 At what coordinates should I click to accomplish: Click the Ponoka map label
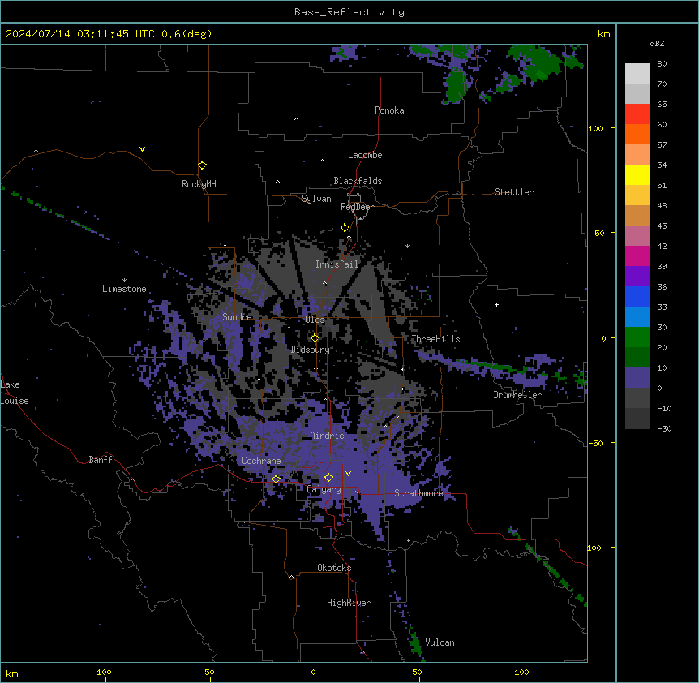click(x=389, y=110)
